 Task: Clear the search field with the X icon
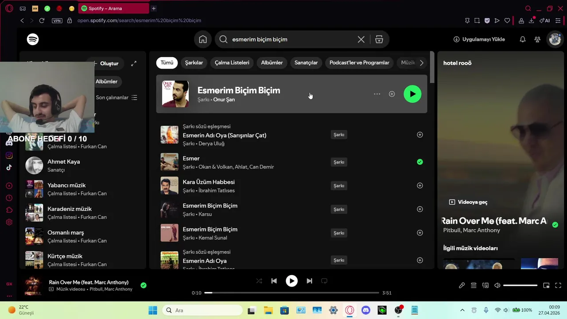[361, 39]
